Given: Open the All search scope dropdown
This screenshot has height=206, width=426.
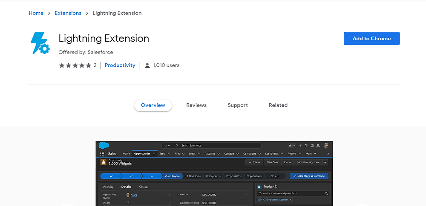Looking at the screenshot, I should [x=167, y=146].
